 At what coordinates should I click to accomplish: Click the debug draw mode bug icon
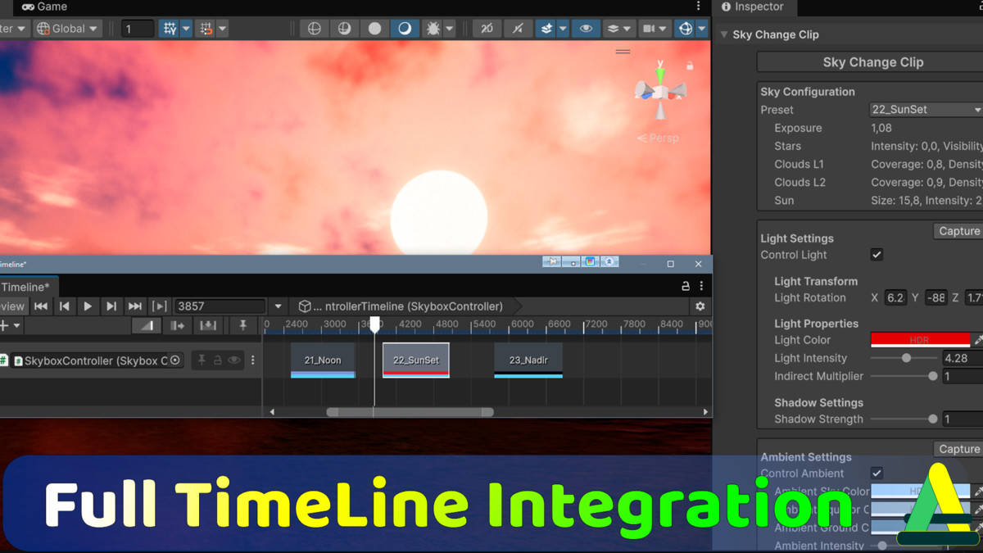coord(433,29)
